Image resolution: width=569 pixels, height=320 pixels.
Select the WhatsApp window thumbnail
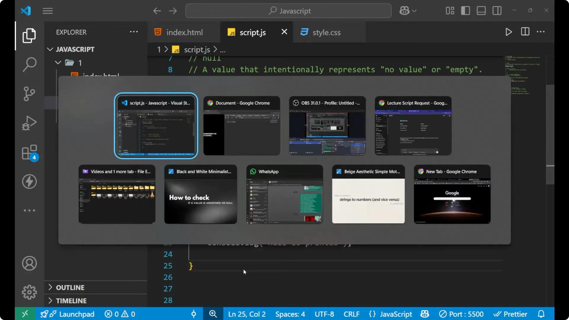coord(284,194)
